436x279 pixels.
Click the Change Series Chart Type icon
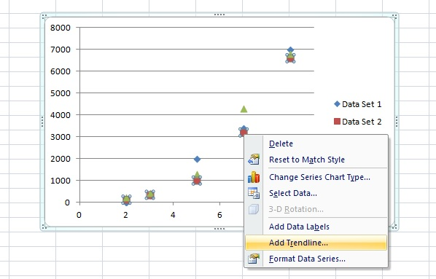[254, 177]
